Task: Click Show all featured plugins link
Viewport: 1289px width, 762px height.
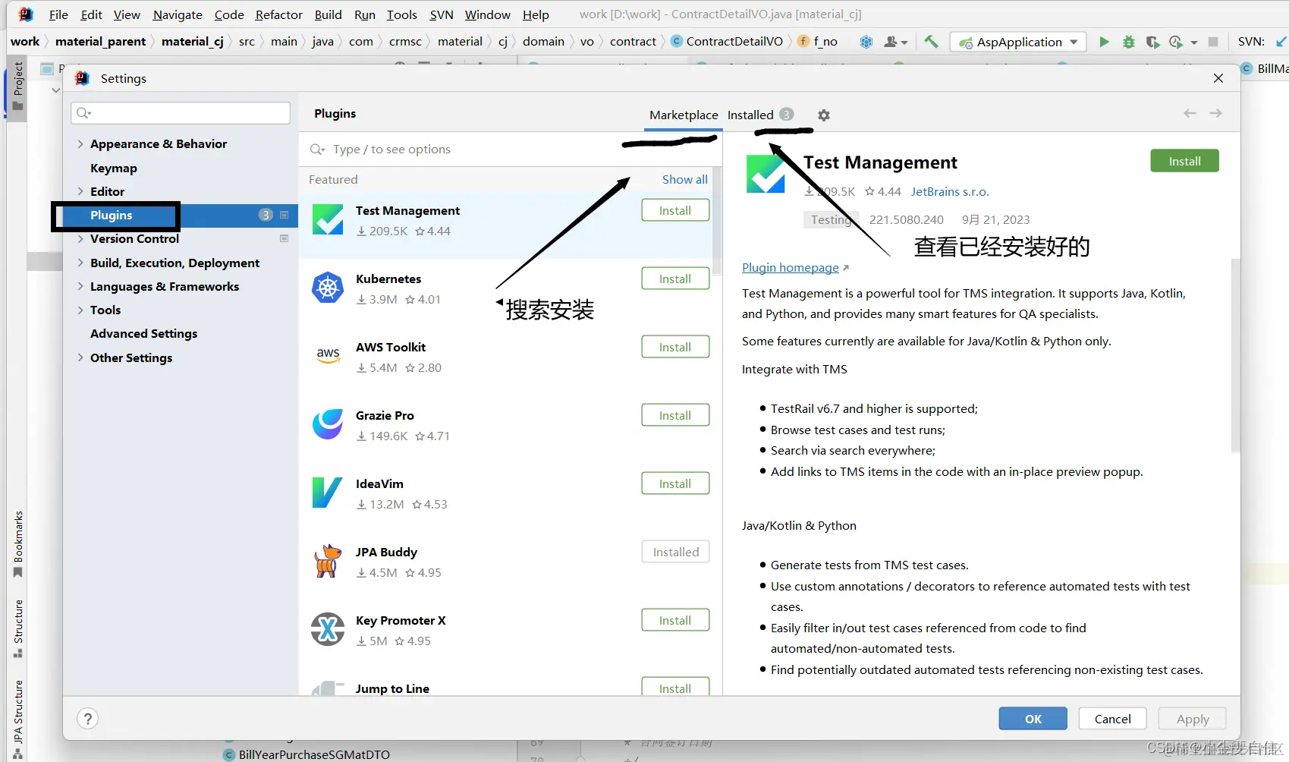Action: point(684,179)
